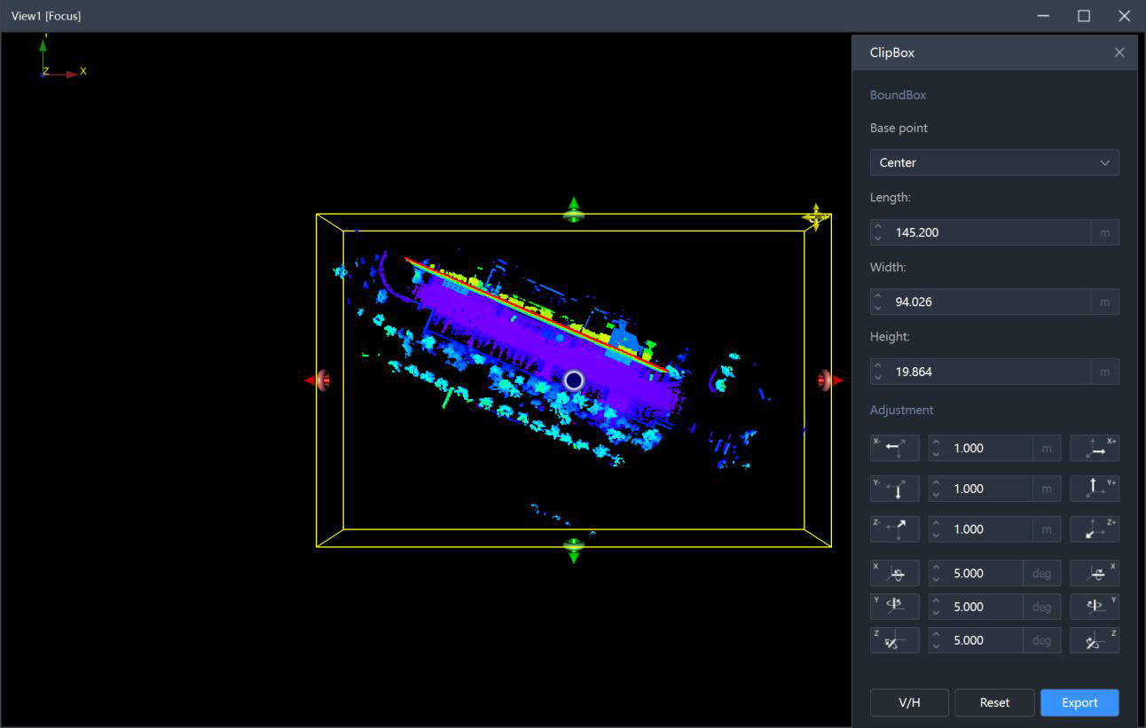This screenshot has height=728, width=1146.
Task: Select the red right-side clip box handle
Action: click(828, 380)
